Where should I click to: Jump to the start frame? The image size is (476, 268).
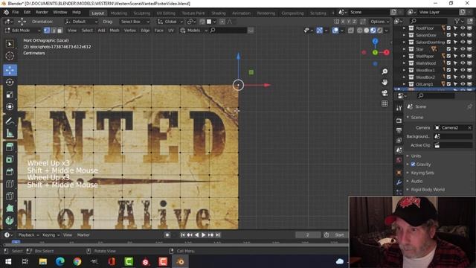183,235
